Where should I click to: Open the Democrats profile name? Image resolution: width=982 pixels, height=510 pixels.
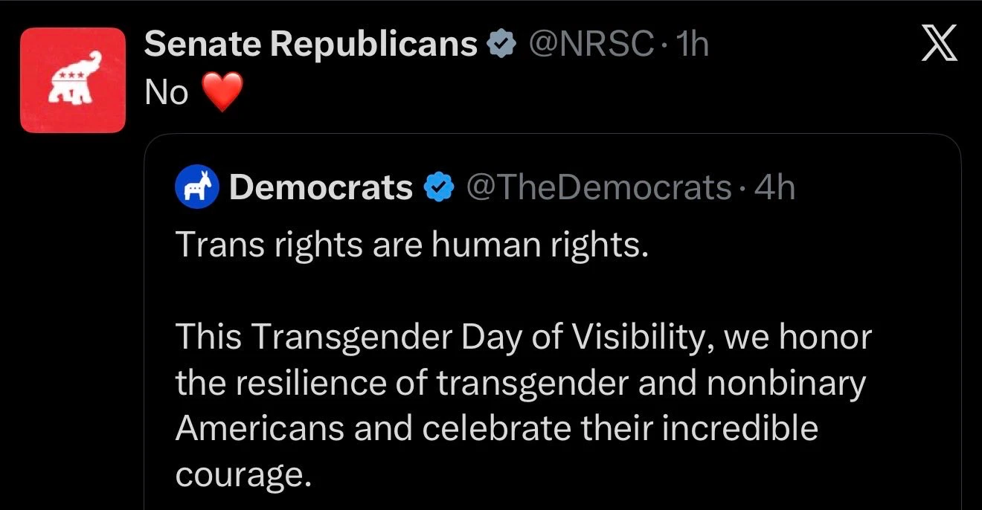[321, 188]
